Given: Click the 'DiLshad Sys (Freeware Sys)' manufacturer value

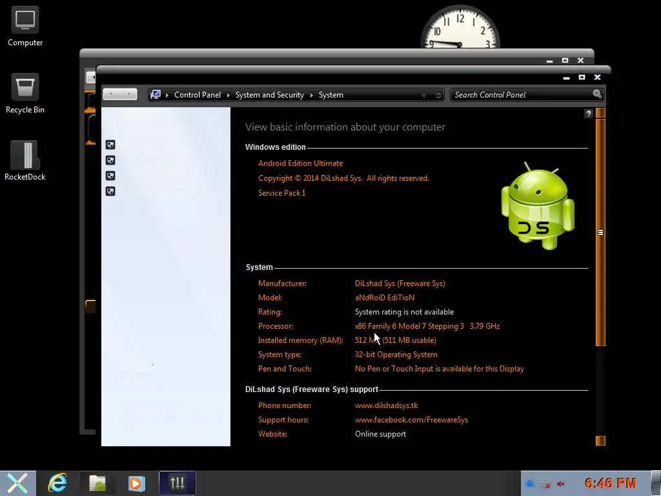Looking at the screenshot, I should click(400, 284).
